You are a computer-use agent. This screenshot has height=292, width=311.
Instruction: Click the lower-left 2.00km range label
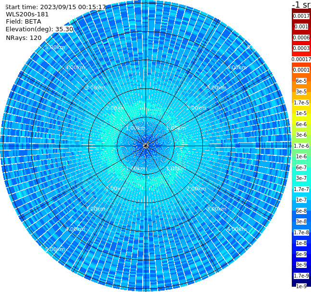(x=116, y=189)
